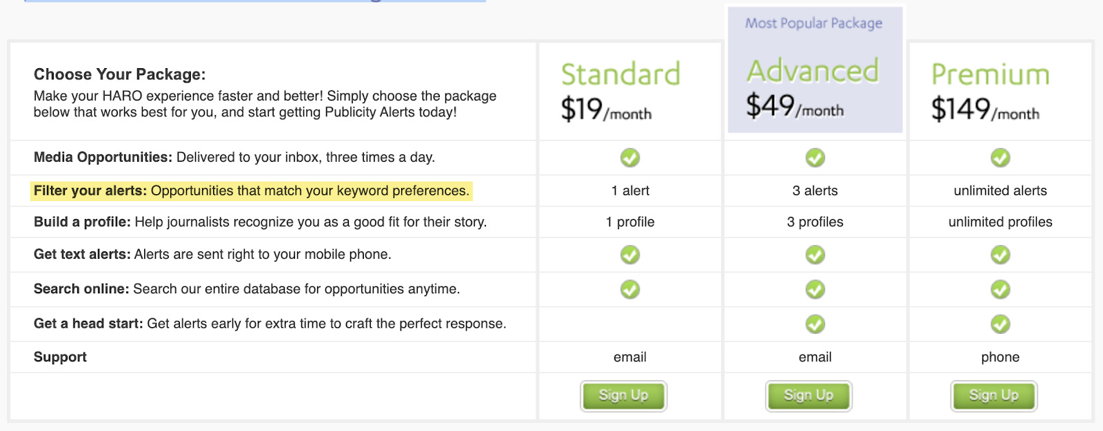Click the Most Popular Package label

813,23
